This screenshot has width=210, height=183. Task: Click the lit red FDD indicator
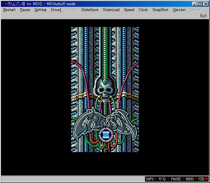pyautogui.click(x=206, y=179)
